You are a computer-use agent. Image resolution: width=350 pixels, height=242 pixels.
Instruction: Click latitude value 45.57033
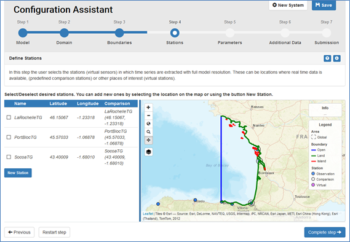[x=58, y=137]
